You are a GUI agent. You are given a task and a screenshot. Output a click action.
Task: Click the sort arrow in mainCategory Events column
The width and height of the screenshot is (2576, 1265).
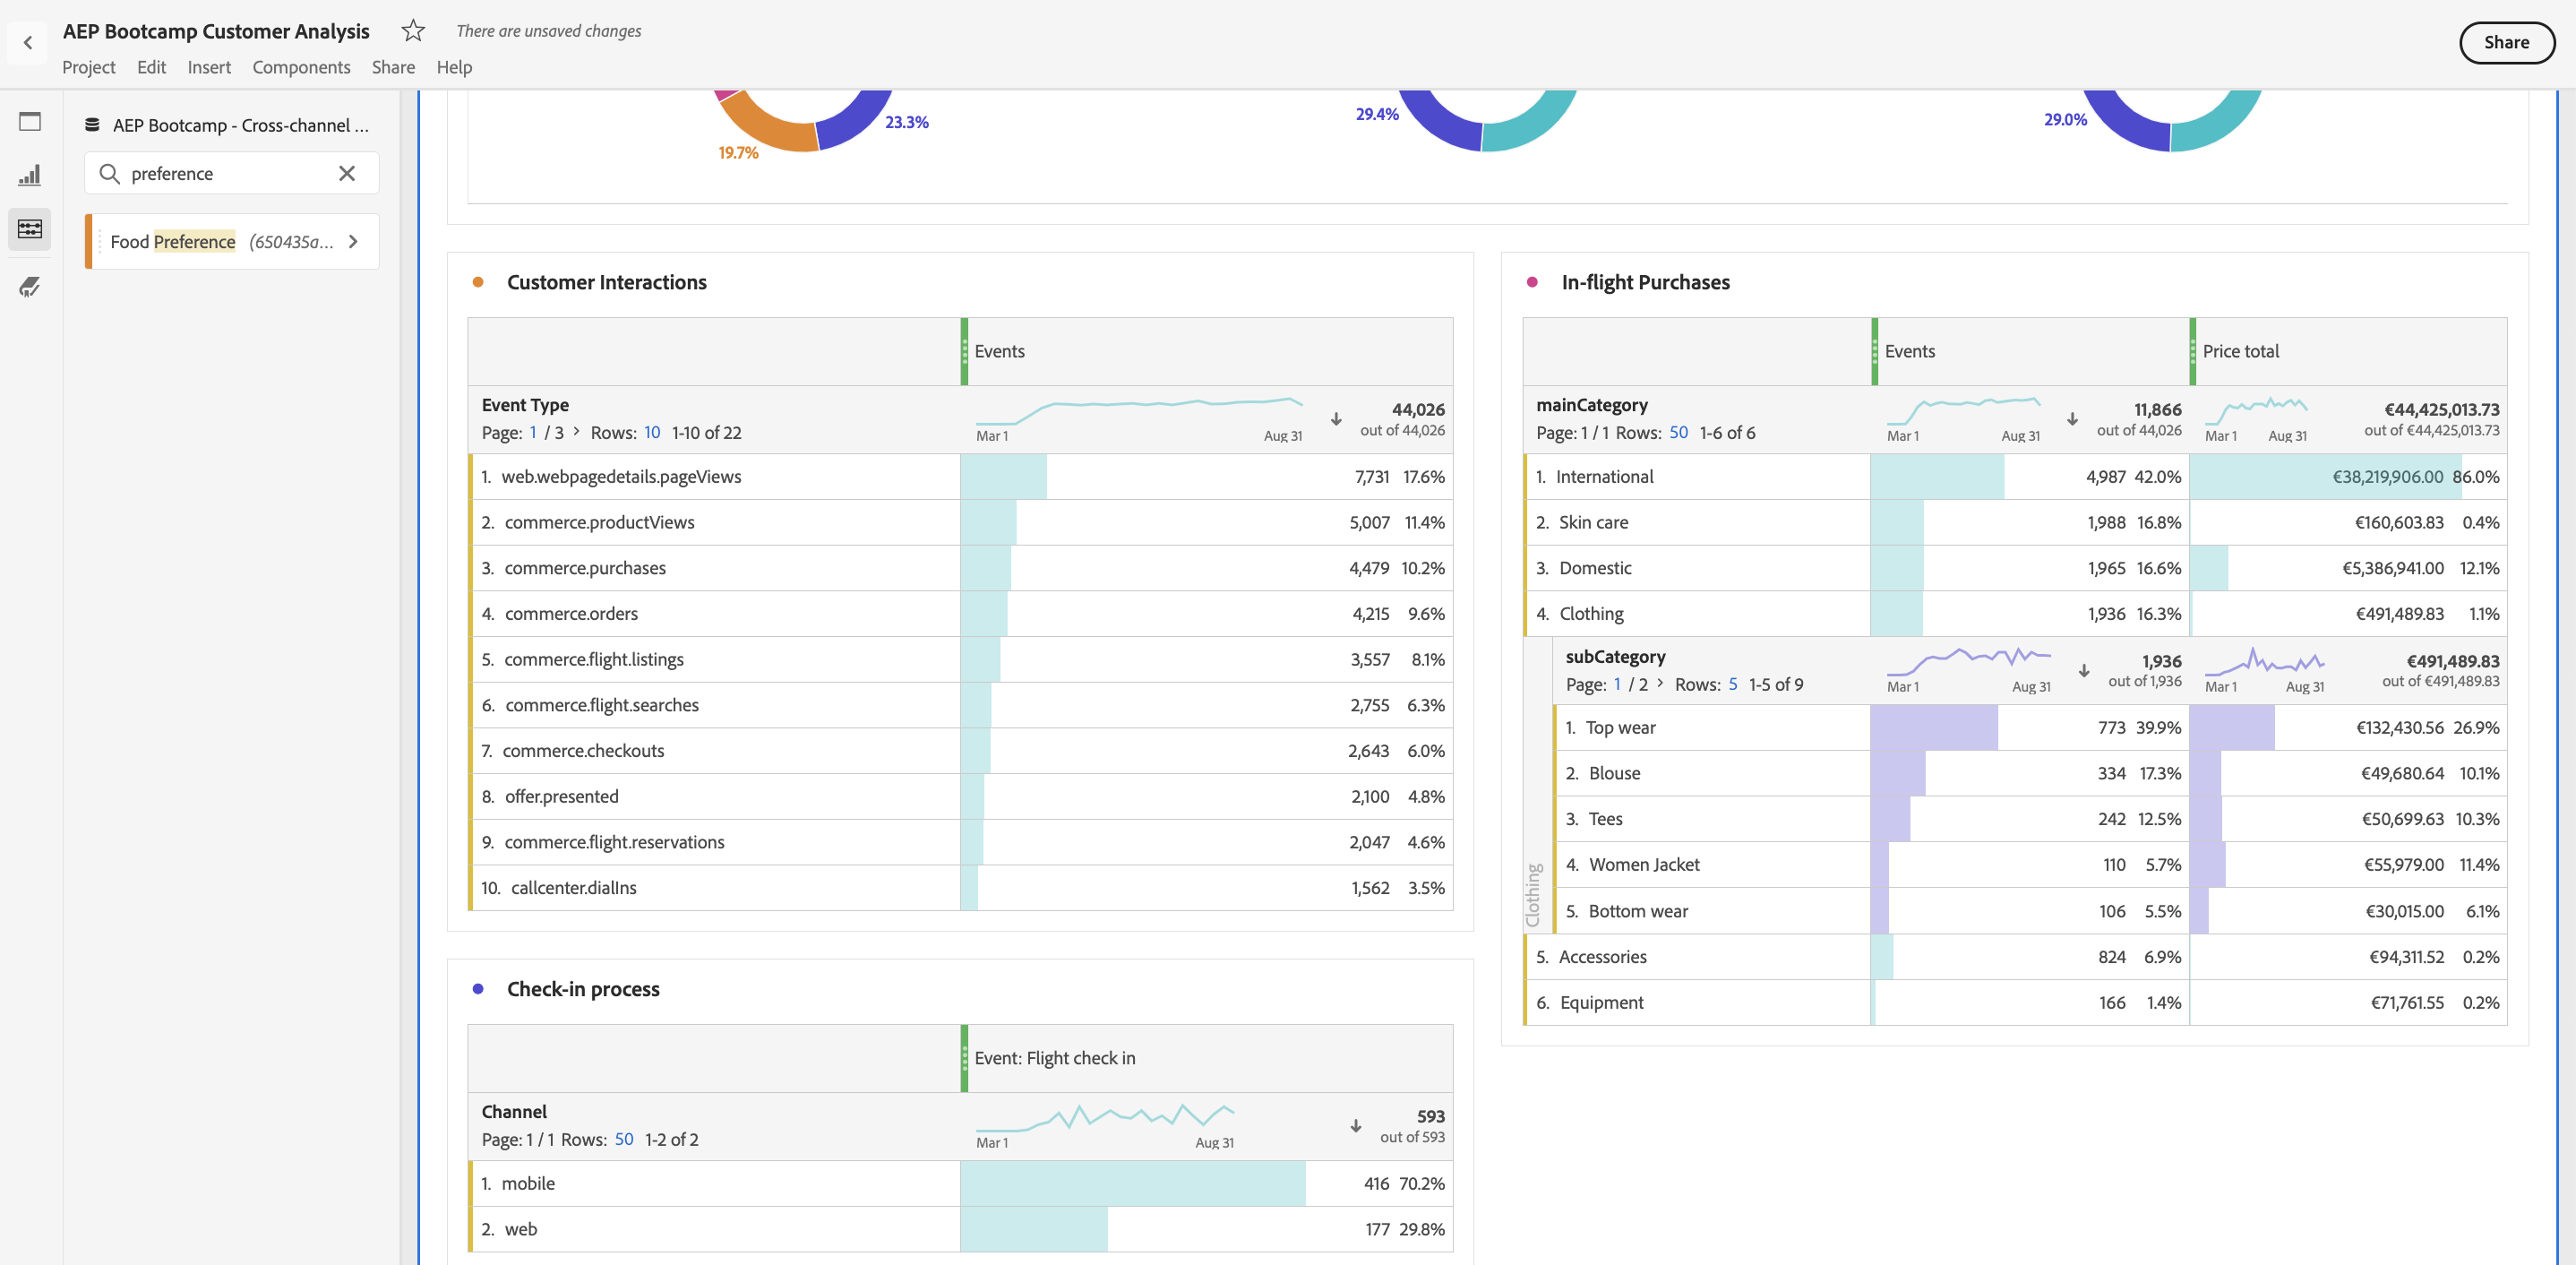tap(2073, 419)
